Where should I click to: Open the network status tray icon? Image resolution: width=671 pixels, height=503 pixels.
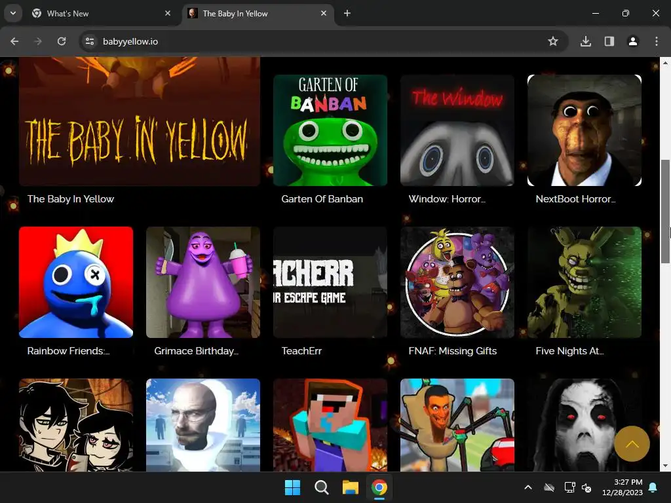coord(569,487)
